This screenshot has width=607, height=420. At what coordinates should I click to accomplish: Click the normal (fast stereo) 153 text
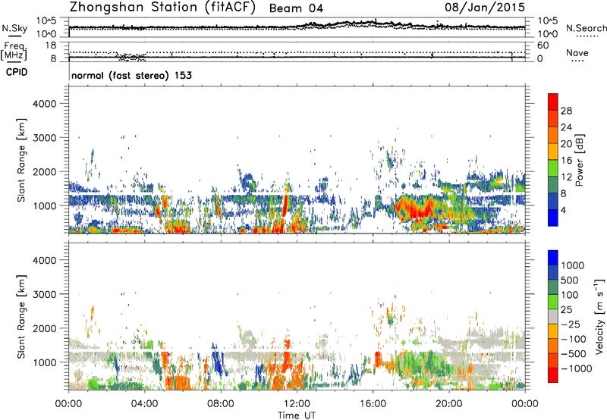tap(131, 75)
